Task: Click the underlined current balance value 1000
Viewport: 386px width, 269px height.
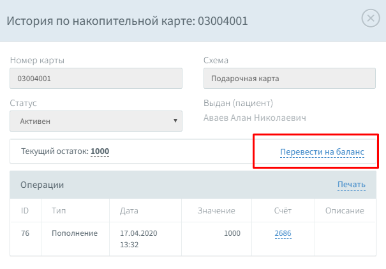Action: pos(100,151)
